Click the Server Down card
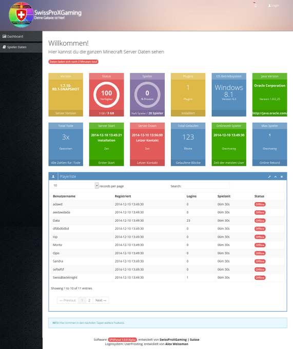 tap(147, 144)
